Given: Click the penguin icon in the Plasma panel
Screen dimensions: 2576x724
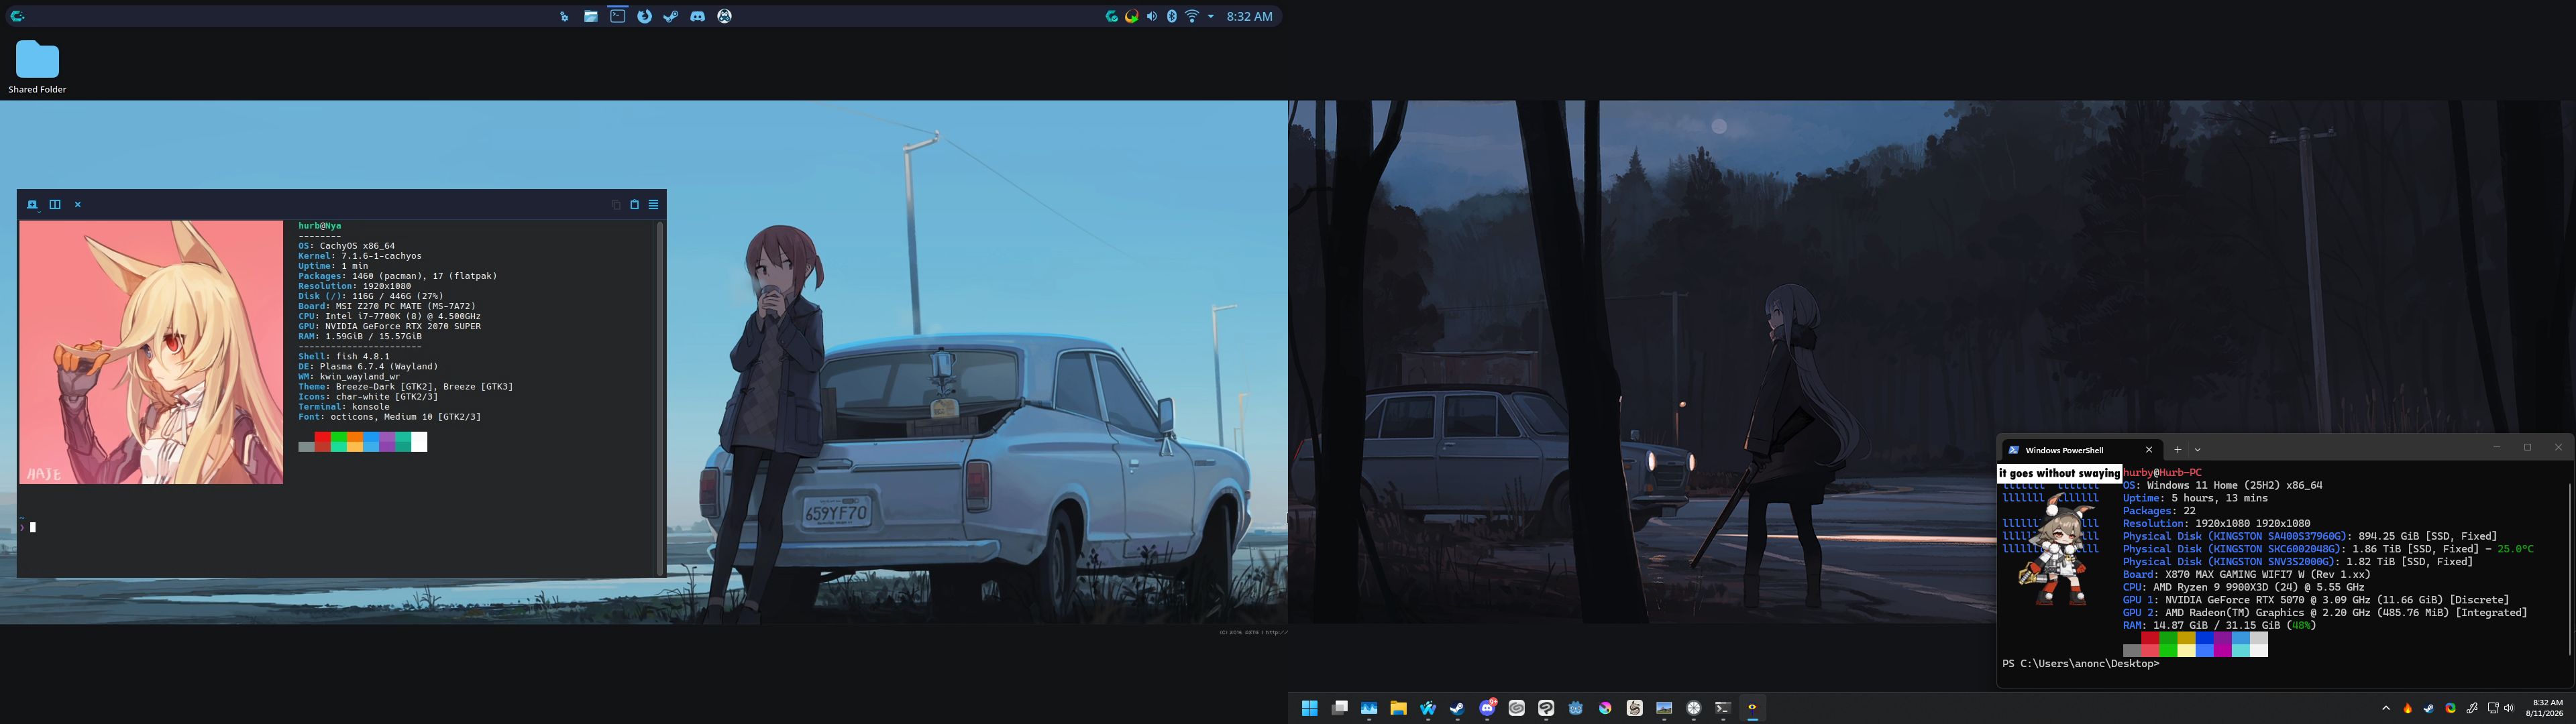Looking at the screenshot, I should click(725, 16).
